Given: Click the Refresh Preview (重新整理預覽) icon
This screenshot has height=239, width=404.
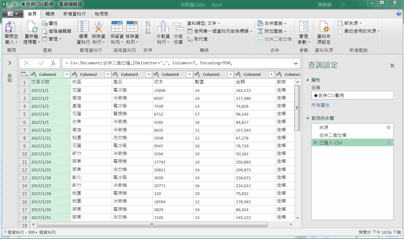Looking at the screenshot, I should [32, 27].
